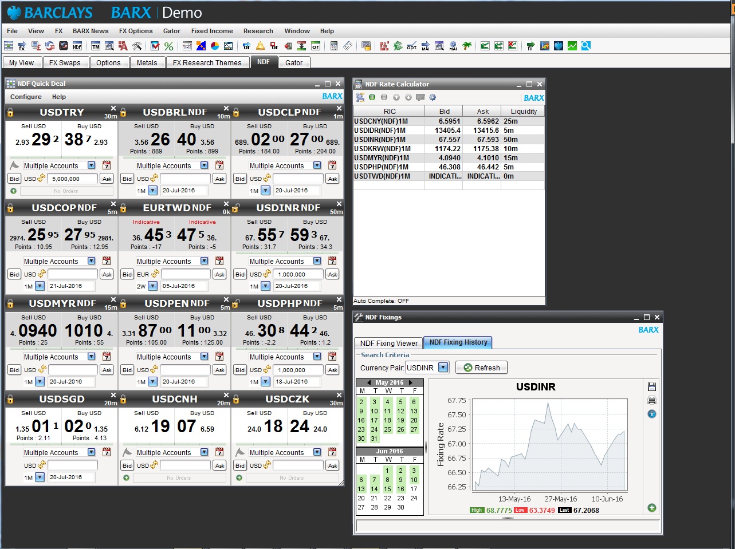Toggle the padlock on the USDBRLNDF tile

[x=123, y=112]
